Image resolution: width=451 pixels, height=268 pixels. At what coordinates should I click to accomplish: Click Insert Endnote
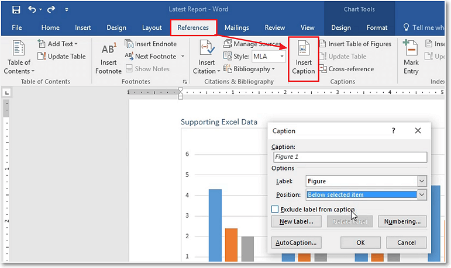pos(151,44)
